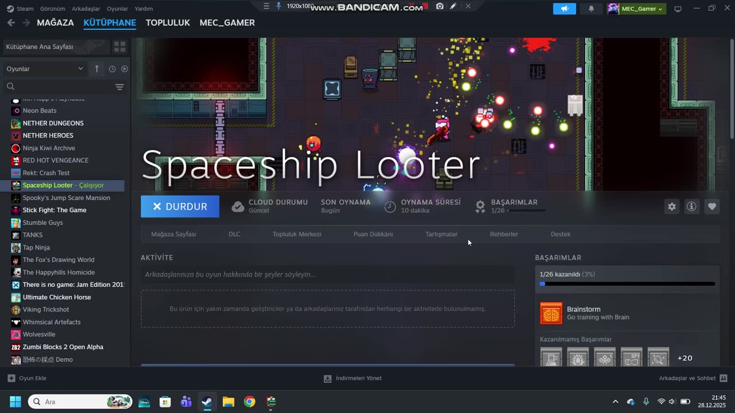The image size is (735, 413).
Task: Open the Görünüm menu
Action: pyautogui.click(x=52, y=9)
